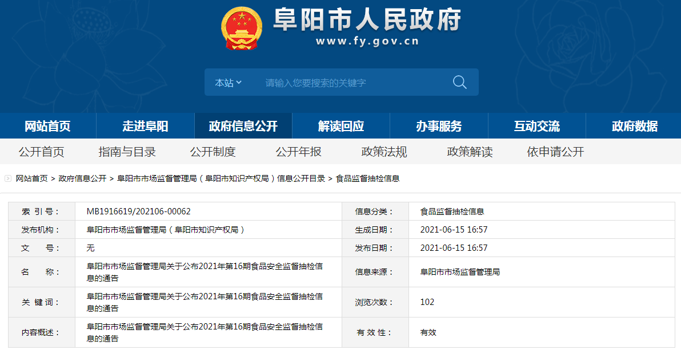Click the national emblem logo
The width and height of the screenshot is (681, 350).
tap(241, 28)
